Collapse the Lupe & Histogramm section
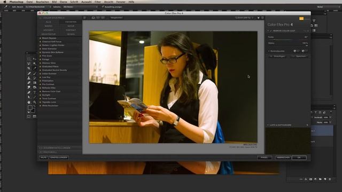Screen dimensions: 342x192 pyautogui.click(x=268, y=125)
